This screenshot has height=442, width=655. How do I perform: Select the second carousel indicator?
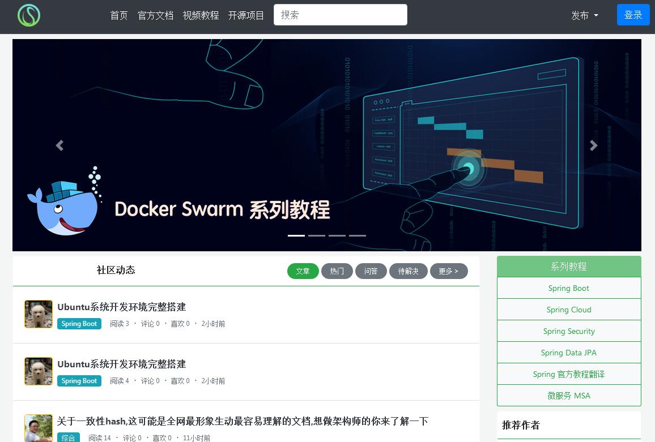coord(317,235)
